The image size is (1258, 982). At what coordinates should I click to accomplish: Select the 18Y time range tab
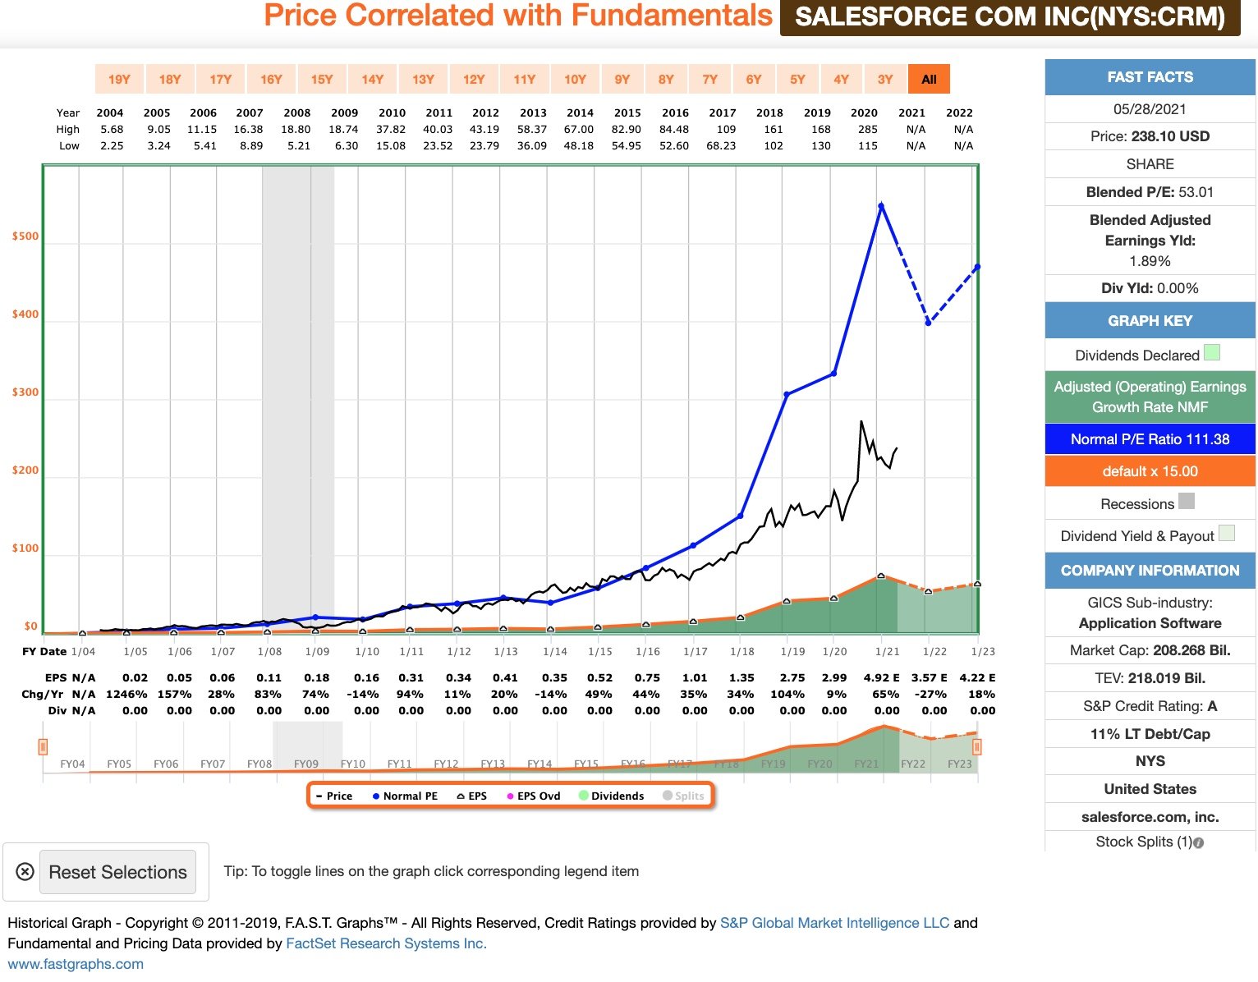[170, 80]
